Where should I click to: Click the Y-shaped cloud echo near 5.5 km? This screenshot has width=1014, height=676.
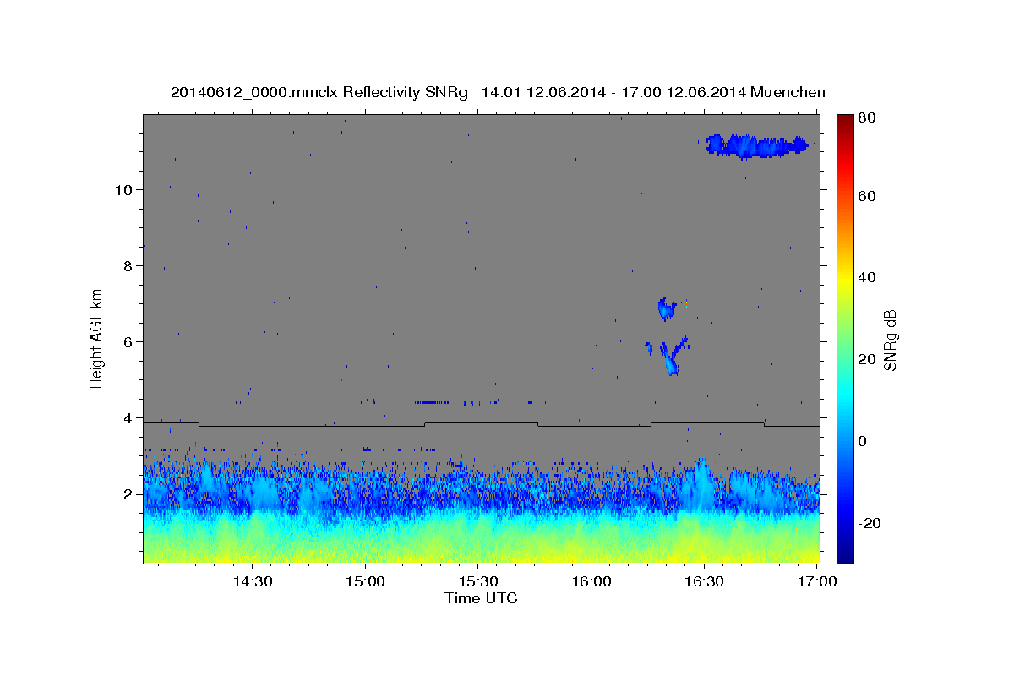673,357
